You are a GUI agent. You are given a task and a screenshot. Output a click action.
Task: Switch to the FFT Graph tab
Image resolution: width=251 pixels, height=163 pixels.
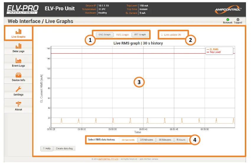click(x=140, y=34)
